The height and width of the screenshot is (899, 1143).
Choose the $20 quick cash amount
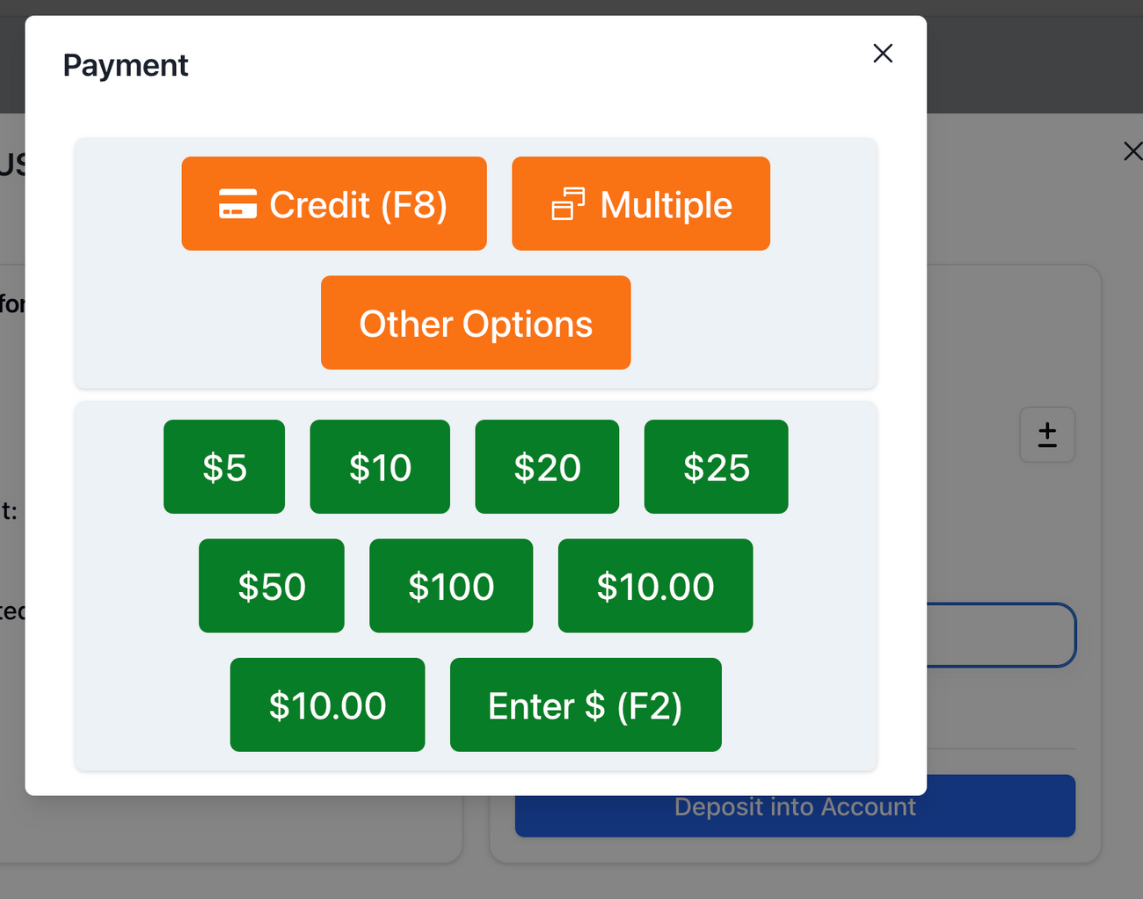tap(547, 467)
